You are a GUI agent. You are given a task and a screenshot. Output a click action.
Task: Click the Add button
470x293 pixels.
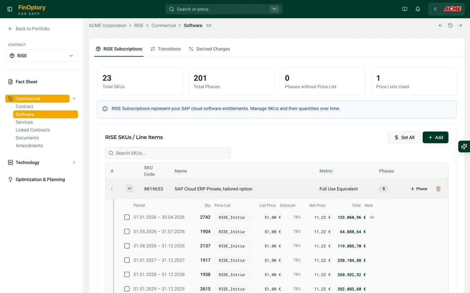pyautogui.click(x=435, y=137)
